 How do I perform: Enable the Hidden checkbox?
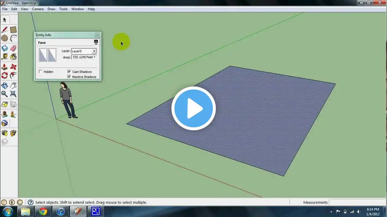41,72
